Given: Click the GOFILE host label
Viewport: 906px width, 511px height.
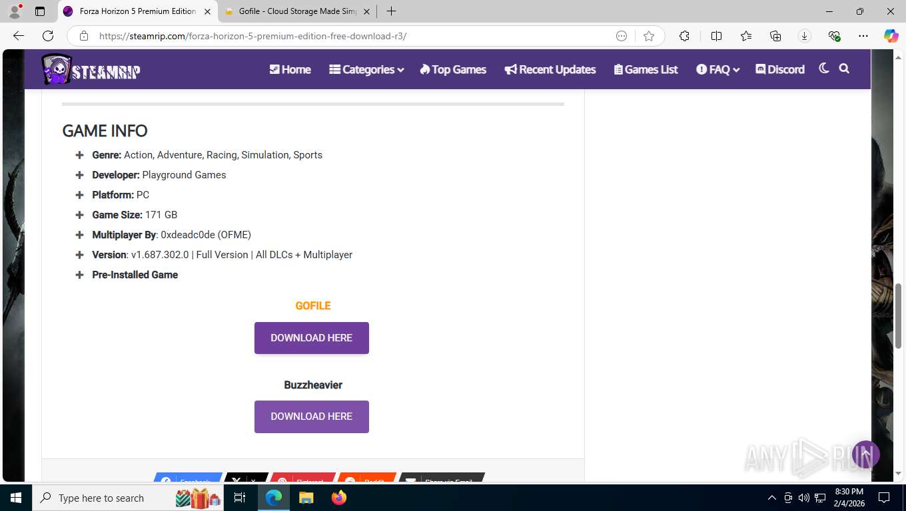Looking at the screenshot, I should [x=313, y=306].
